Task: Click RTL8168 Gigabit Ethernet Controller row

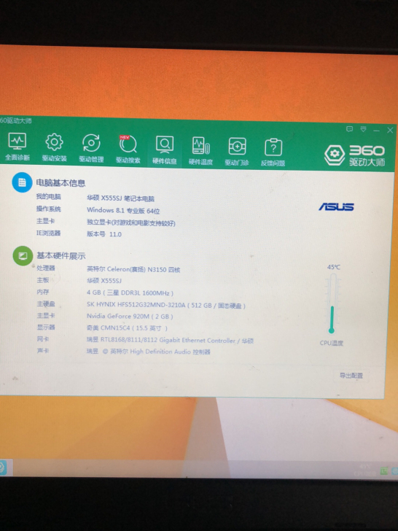Action: 170,341
